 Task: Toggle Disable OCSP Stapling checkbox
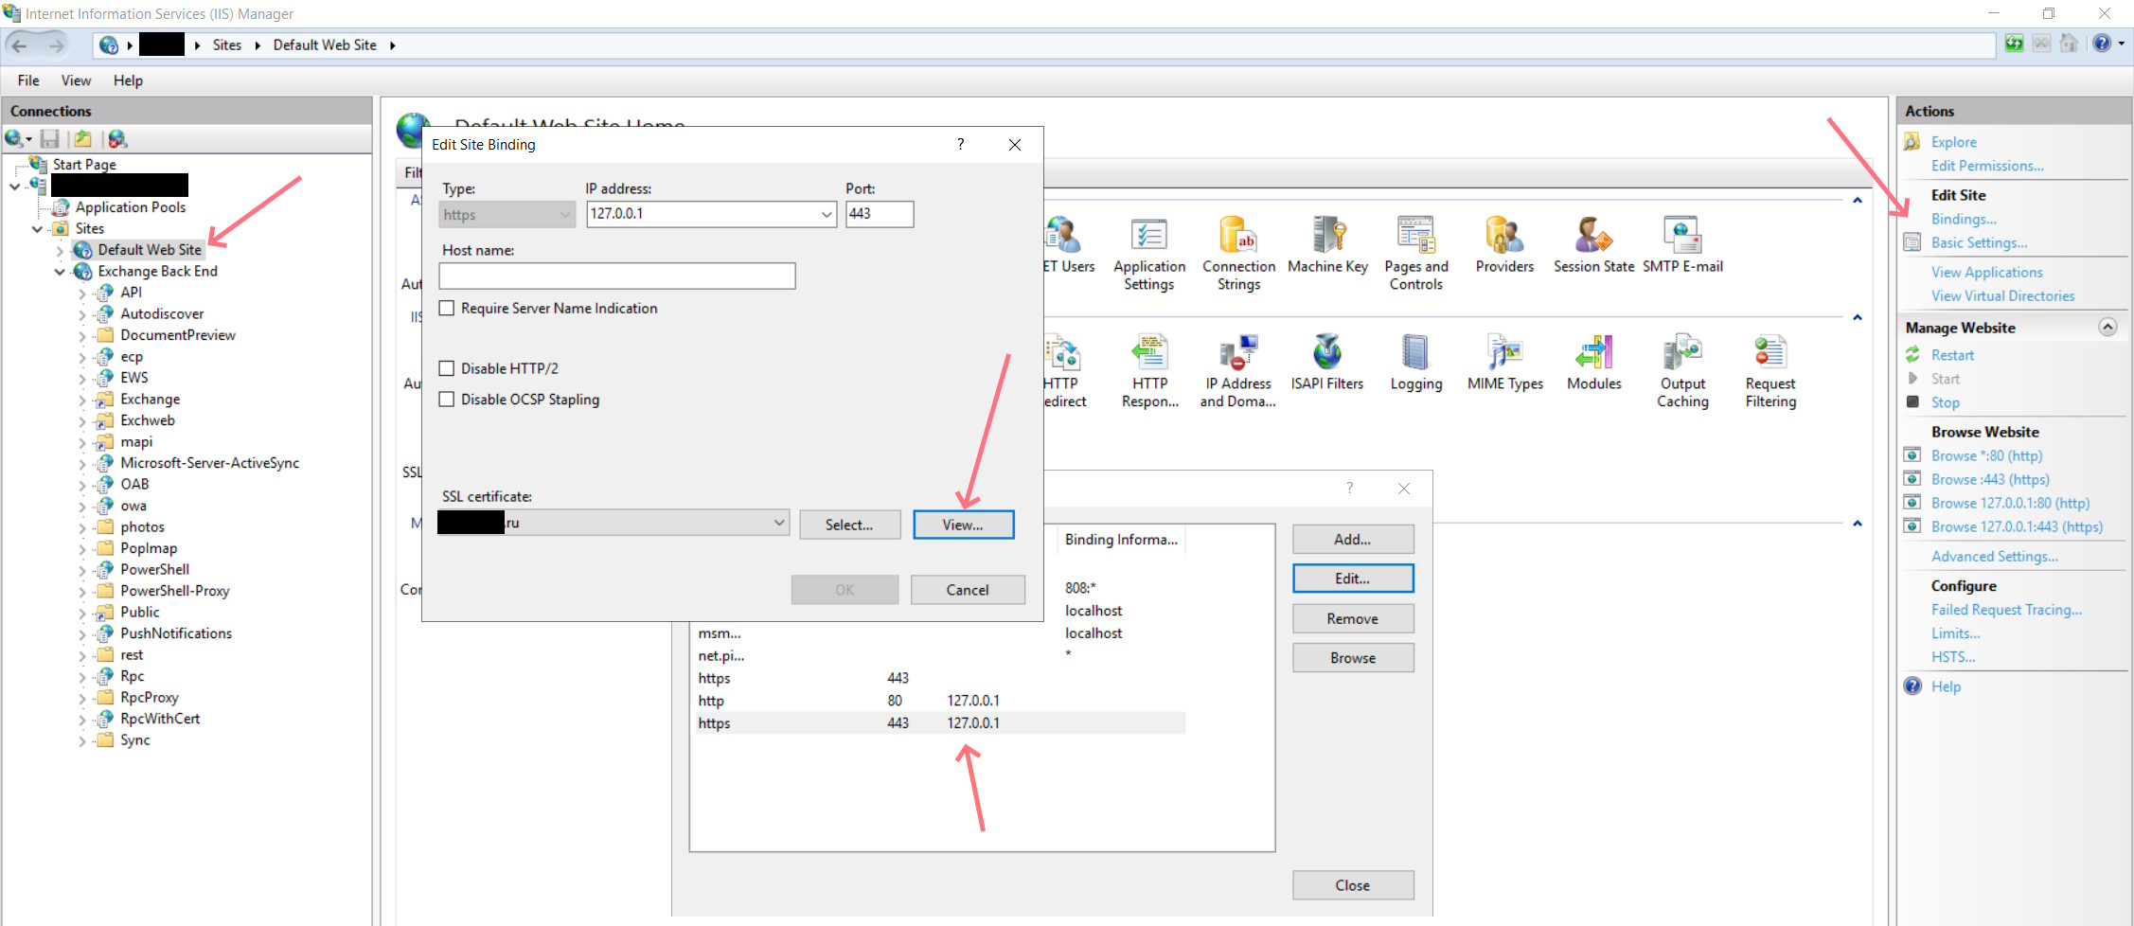pos(447,400)
